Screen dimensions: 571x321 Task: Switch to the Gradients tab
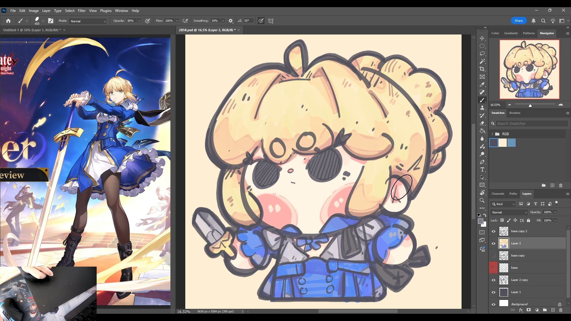[511, 33]
